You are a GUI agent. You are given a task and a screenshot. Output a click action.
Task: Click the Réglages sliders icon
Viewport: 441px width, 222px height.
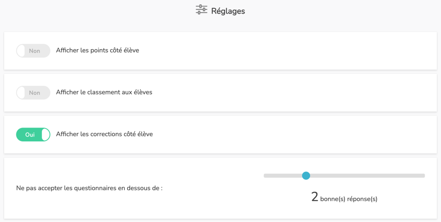pos(202,9)
